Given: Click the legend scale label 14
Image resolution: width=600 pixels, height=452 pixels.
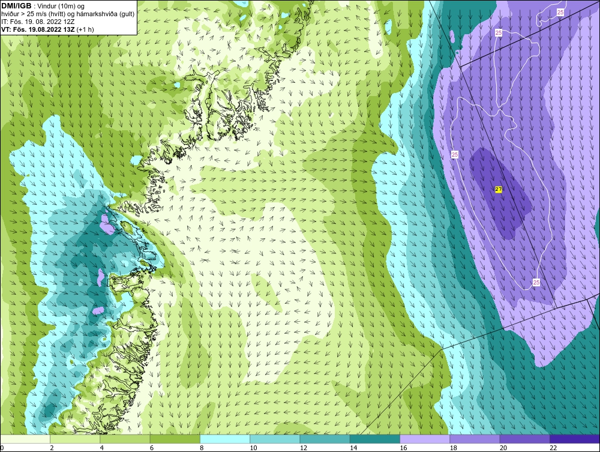Looking at the screenshot, I should (353, 448).
